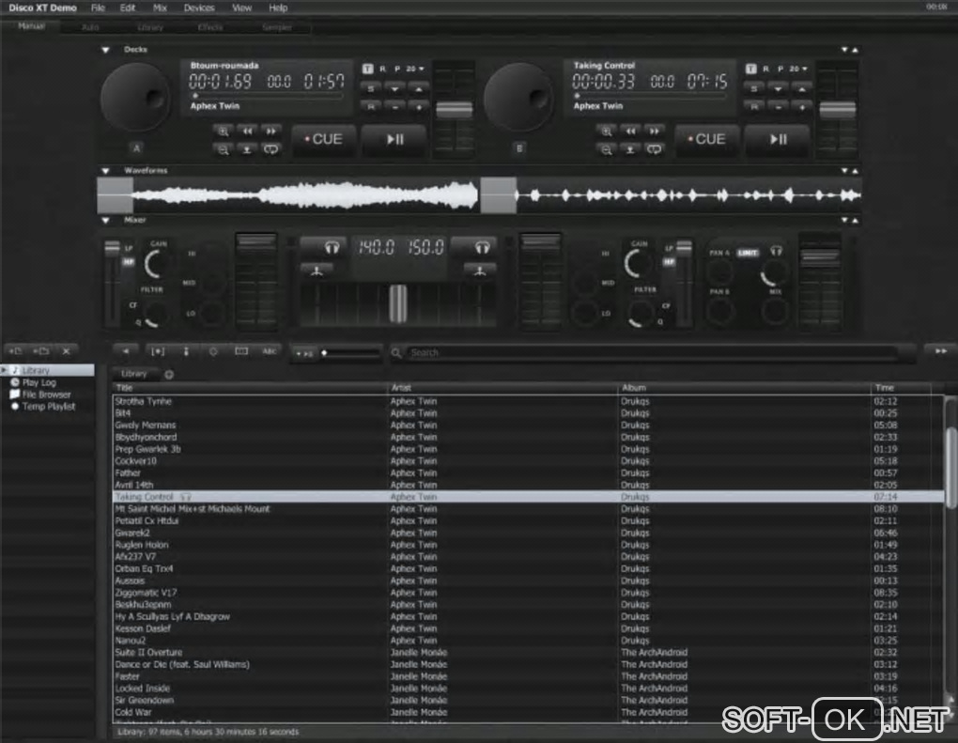Enable loop on deck A

pos(270,149)
